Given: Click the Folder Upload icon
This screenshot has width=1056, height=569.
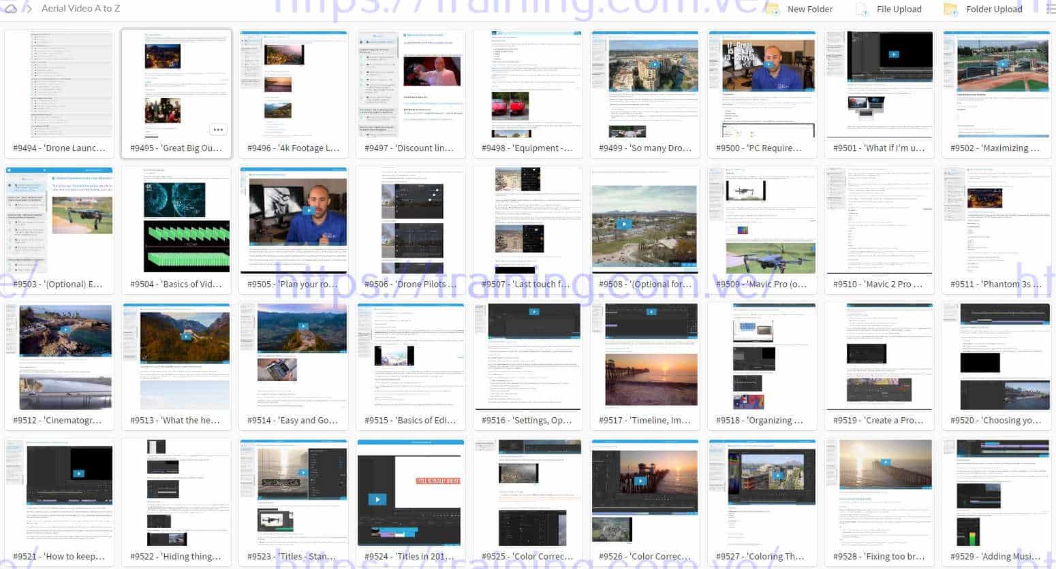Looking at the screenshot, I should pos(950,9).
